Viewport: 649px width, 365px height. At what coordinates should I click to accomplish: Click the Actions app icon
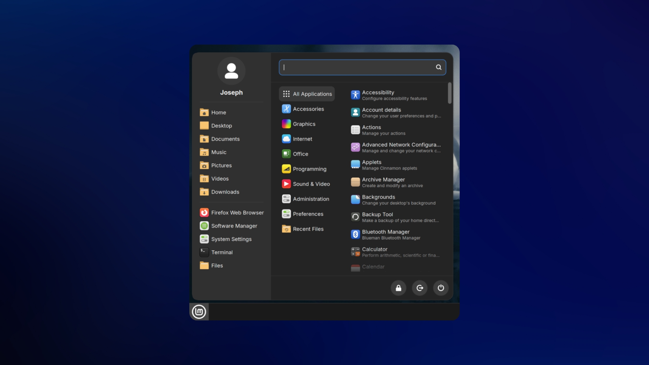[x=355, y=130]
